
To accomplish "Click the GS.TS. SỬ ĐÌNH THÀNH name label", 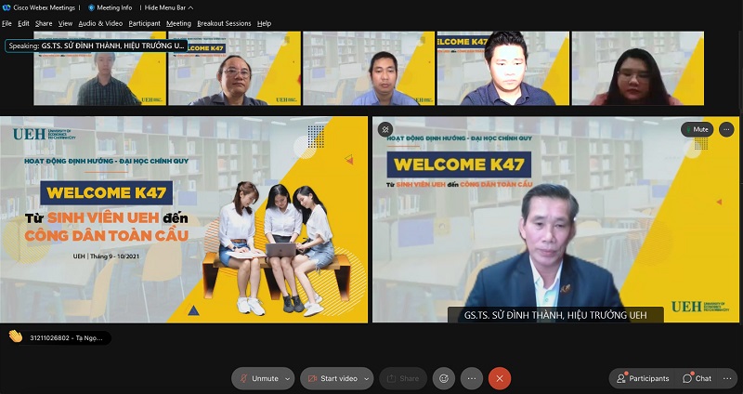I will 555,315.
